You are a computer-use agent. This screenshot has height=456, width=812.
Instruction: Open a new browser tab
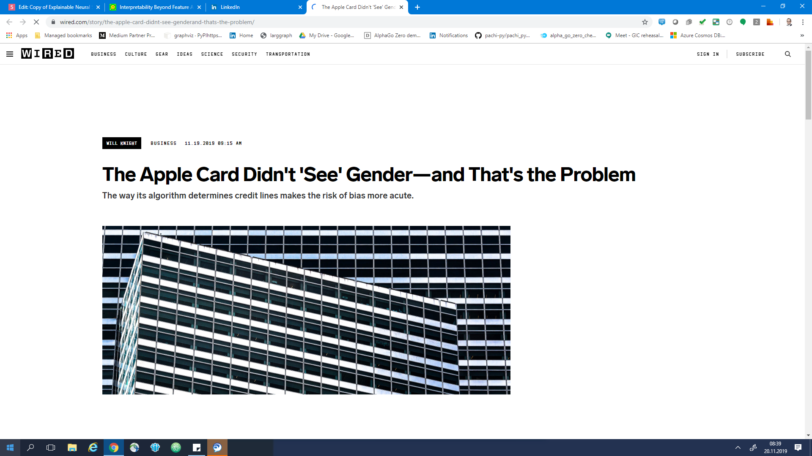(x=417, y=7)
